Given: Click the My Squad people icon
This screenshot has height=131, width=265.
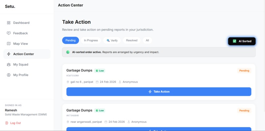Looking at the screenshot, I should click(9, 64).
